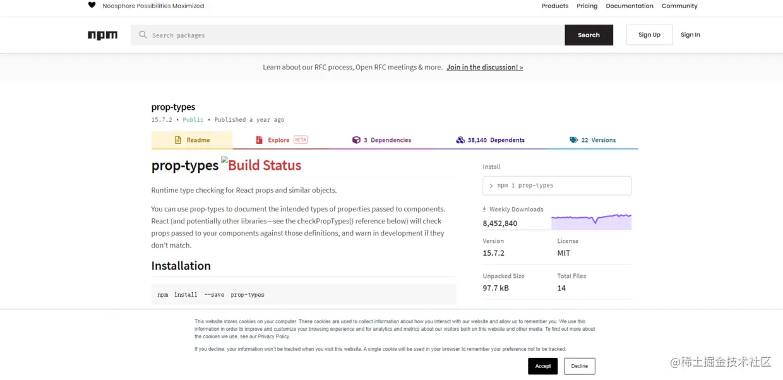783x380 pixels.
Task: Click the 8,452,840 downloads count
Action: (x=500, y=223)
